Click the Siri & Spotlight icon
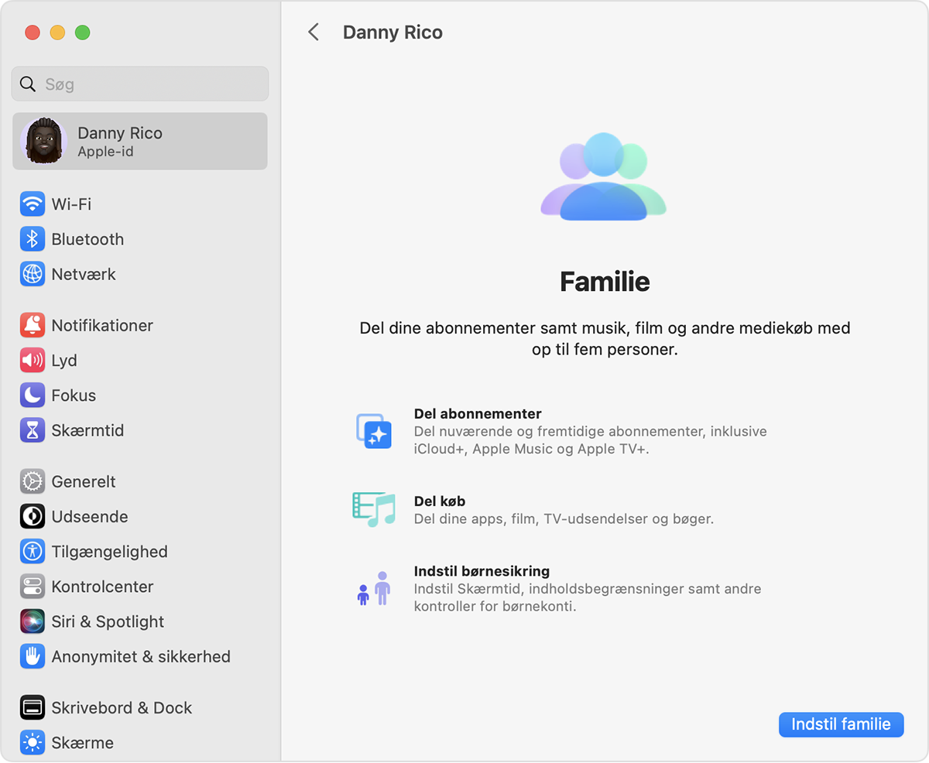The width and height of the screenshot is (929, 763). [x=33, y=621]
